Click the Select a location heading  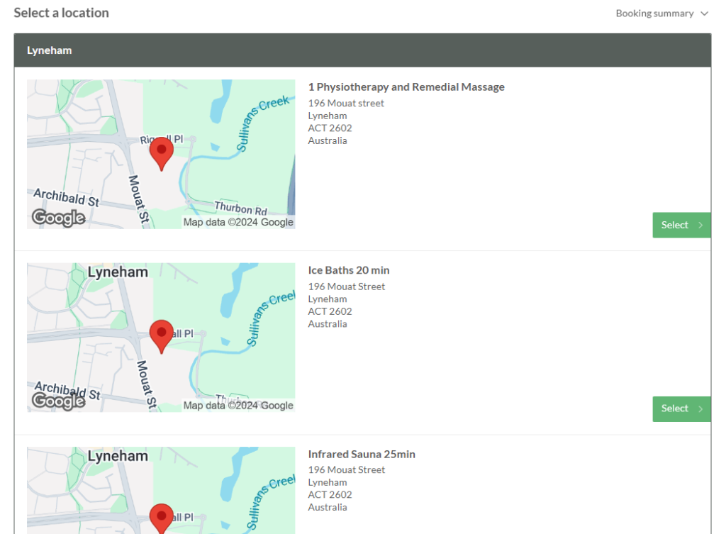pos(62,13)
